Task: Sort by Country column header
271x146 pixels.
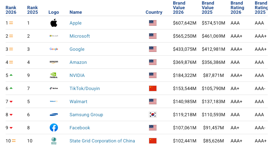Action: [154, 12]
